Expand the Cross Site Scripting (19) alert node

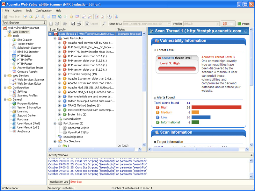[x=59, y=74]
